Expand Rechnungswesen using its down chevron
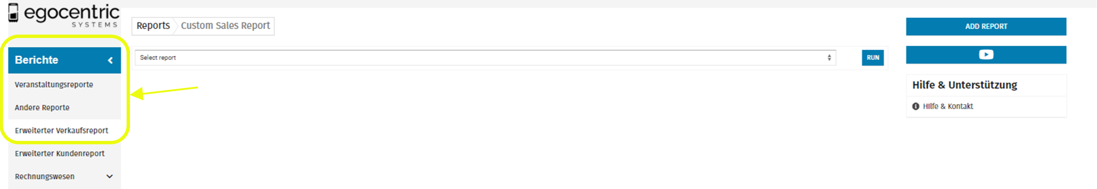 pos(109,176)
